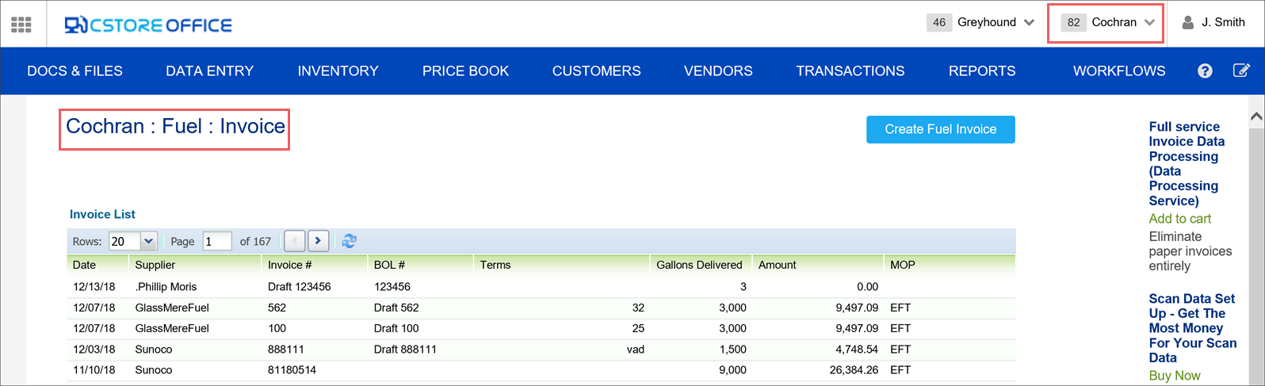Open the DATA ENTRY menu
This screenshot has height=386, width=1265.
(x=209, y=71)
